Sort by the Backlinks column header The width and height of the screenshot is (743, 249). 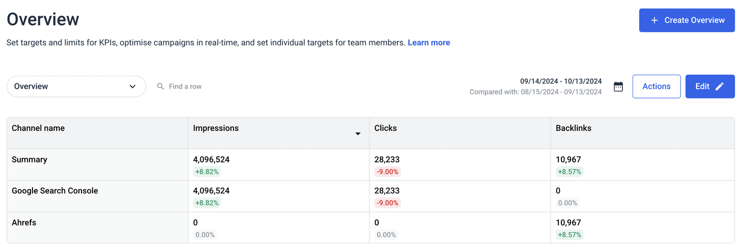click(x=573, y=128)
